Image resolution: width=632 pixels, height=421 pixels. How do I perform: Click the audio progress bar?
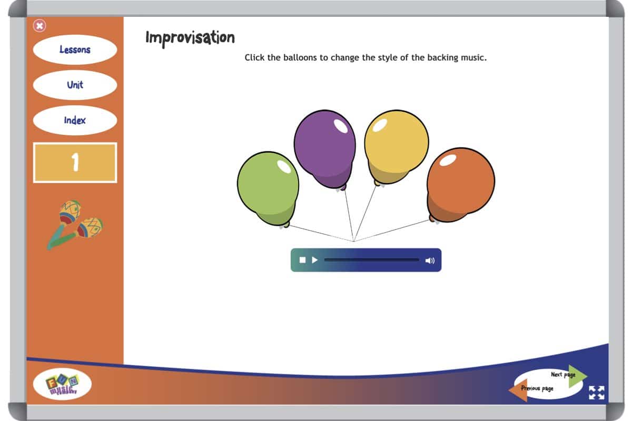tap(371, 260)
